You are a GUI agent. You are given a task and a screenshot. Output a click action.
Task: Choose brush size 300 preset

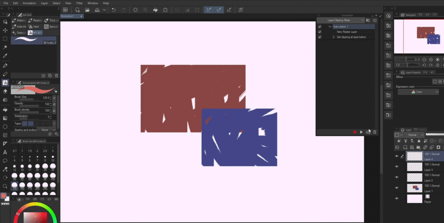(x=53, y=187)
